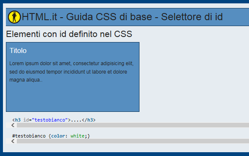249x156 pixels.
Task: Click empty area inside the blue box
Action: pos(72,98)
